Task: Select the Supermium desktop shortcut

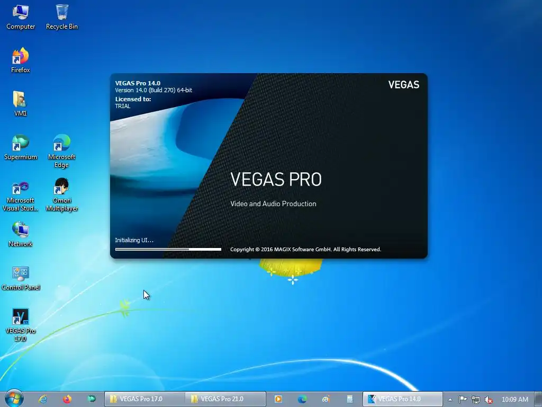Action: click(x=21, y=147)
